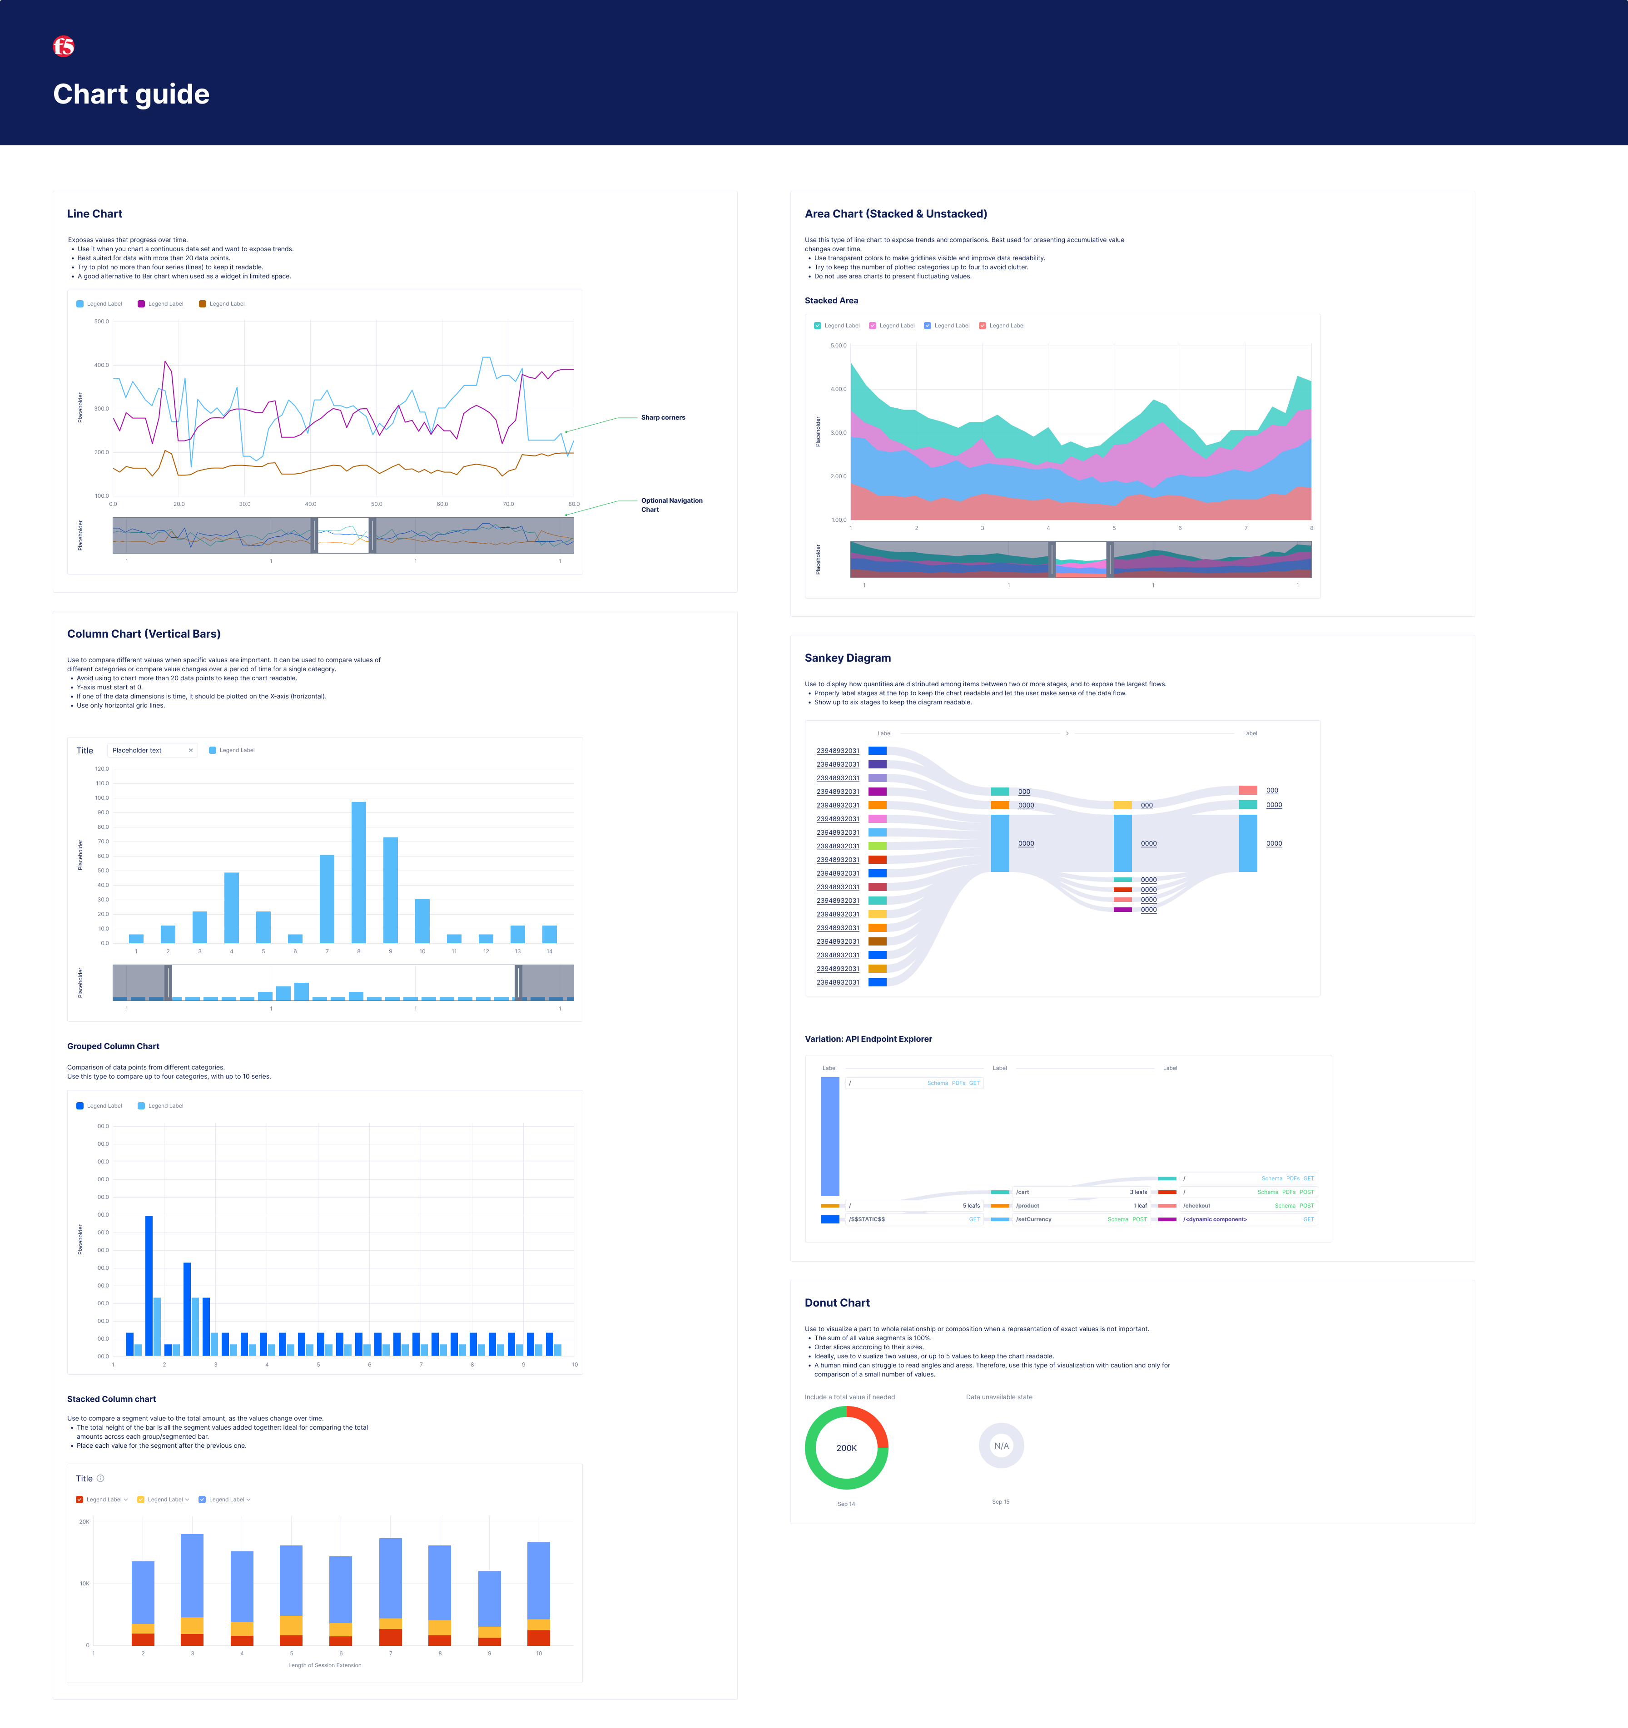Click the first 23948932031 Sankey source link
Image resolution: width=1628 pixels, height=1728 pixels.
click(x=837, y=751)
